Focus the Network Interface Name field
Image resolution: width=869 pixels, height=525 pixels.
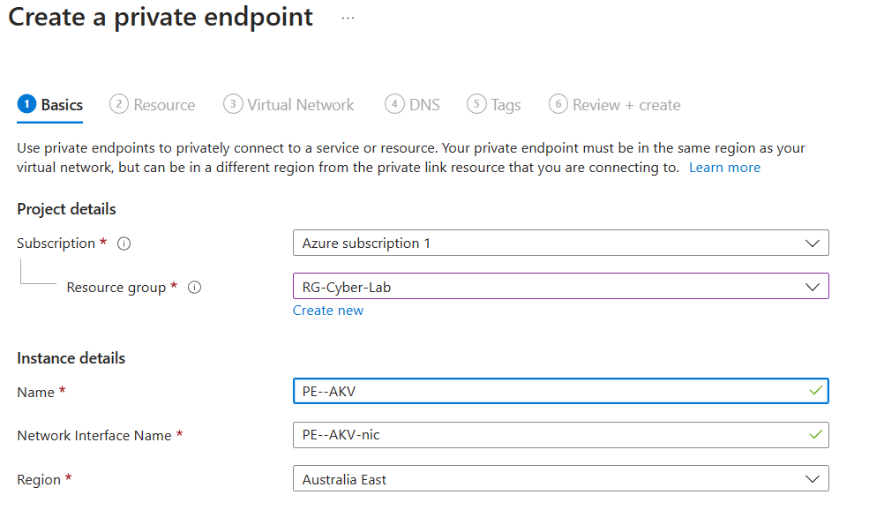(547, 435)
